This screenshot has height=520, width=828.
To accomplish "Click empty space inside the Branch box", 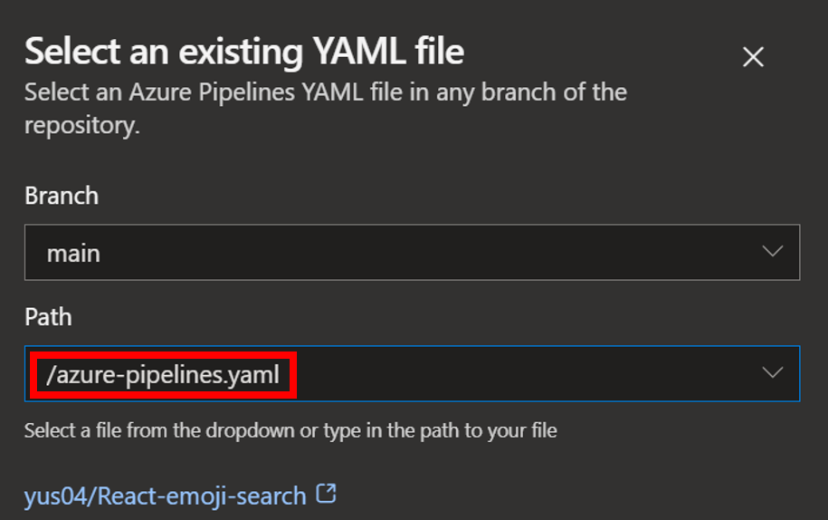I will (x=452, y=252).
